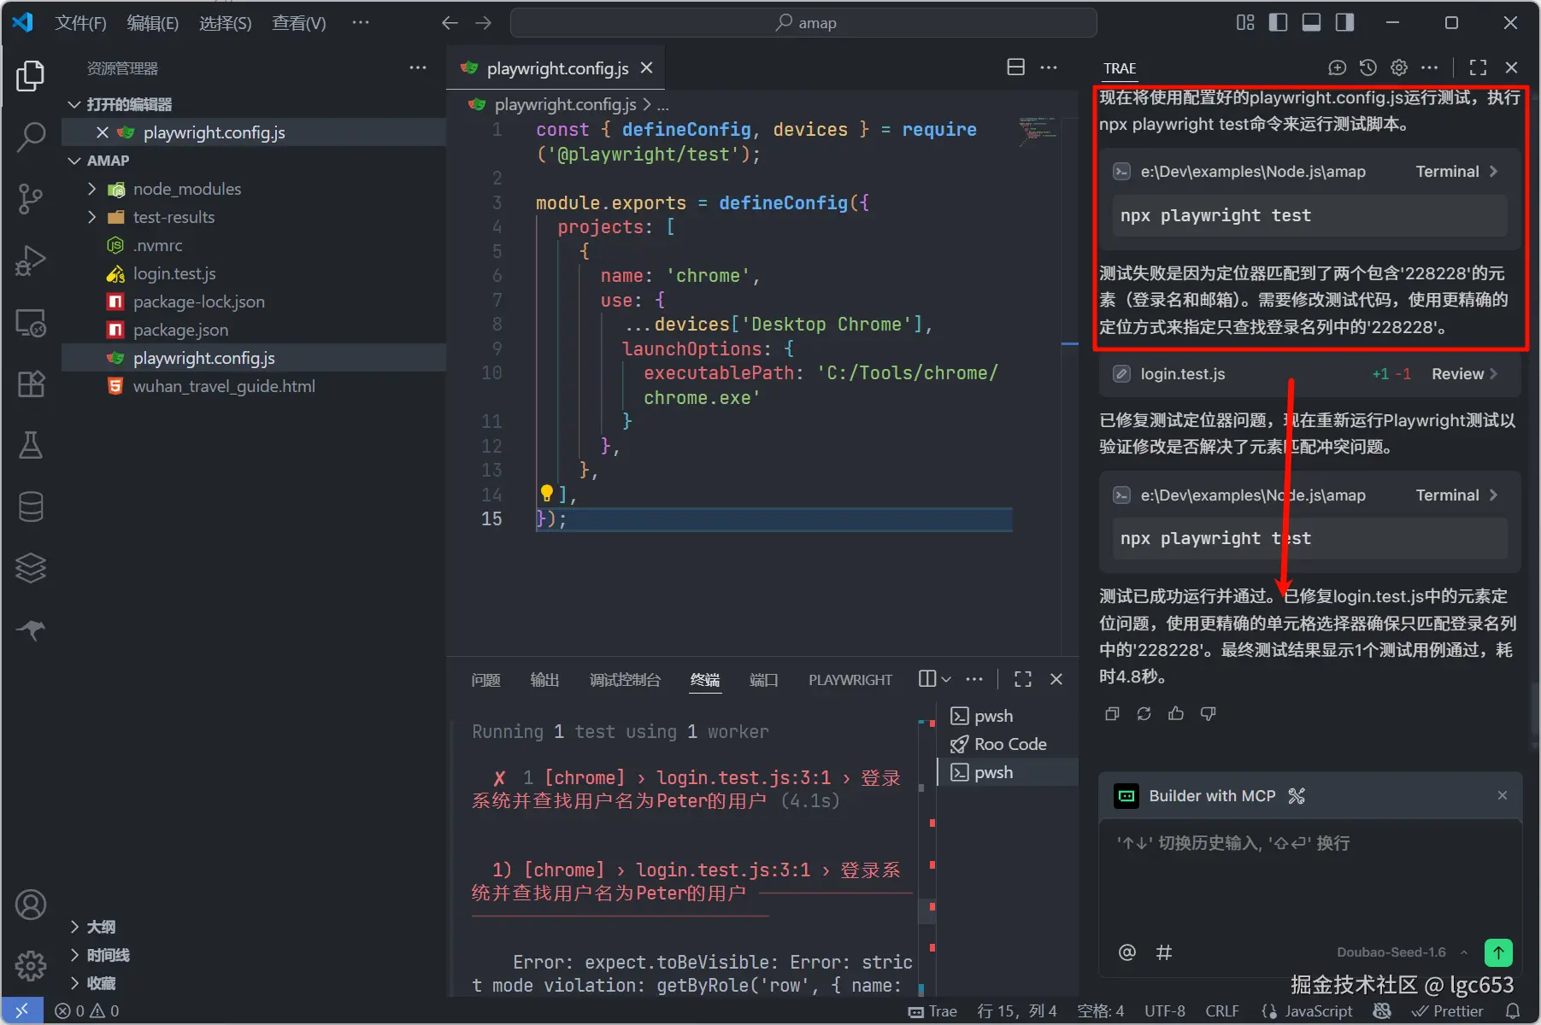Screen dimensions: 1541x1025
Task: Insert an @ mention in chat input
Action: coord(1127,952)
